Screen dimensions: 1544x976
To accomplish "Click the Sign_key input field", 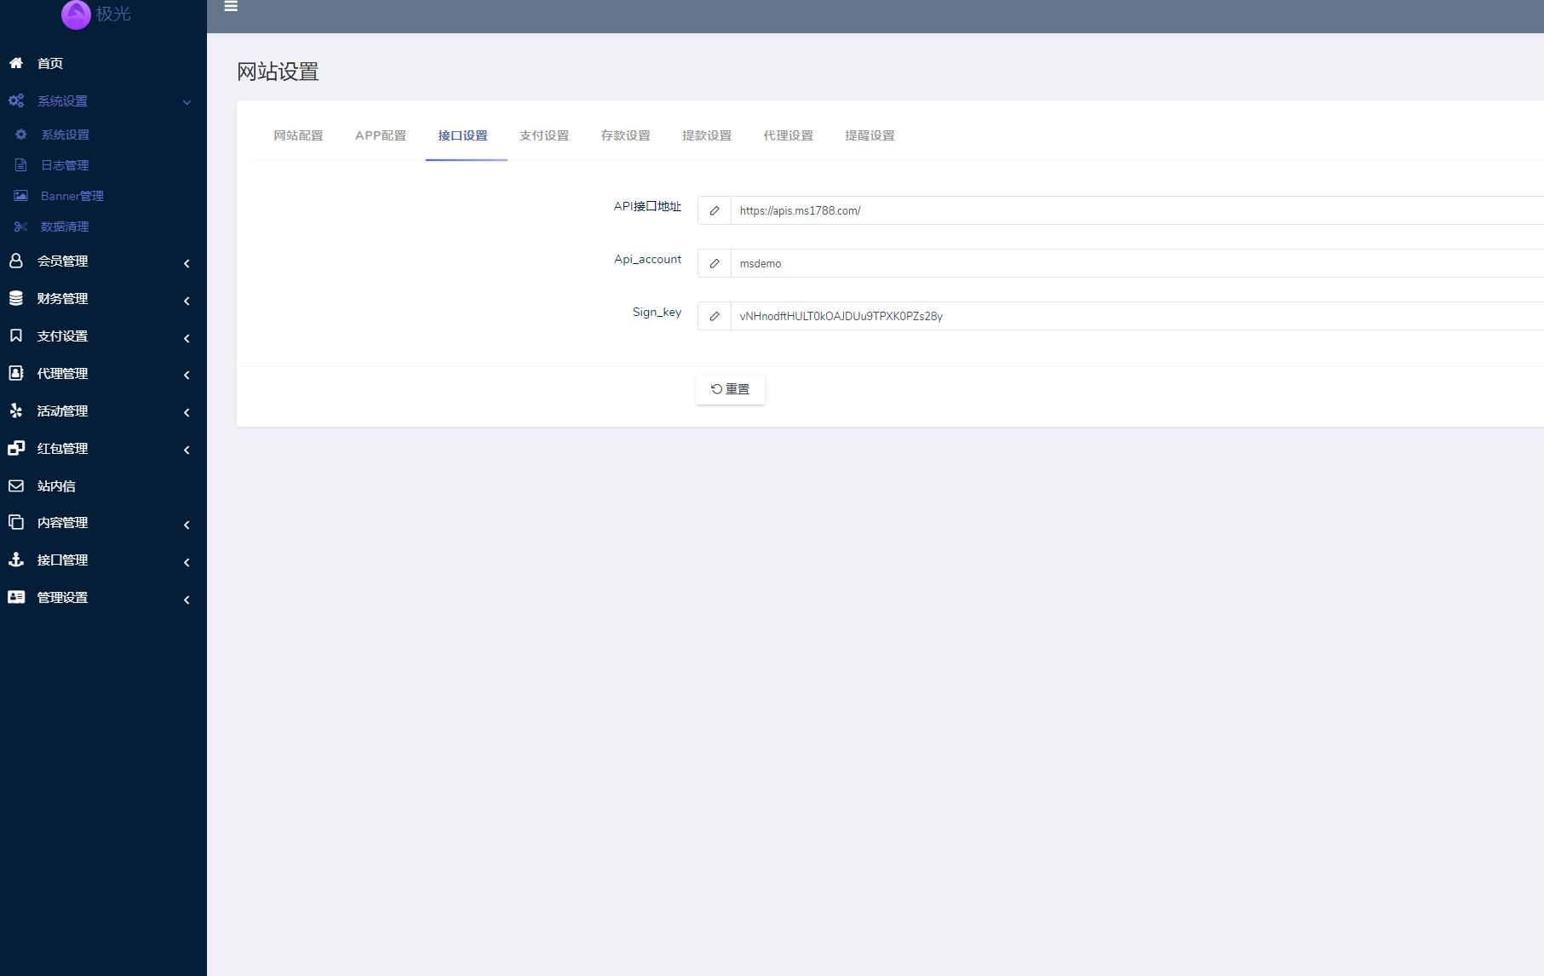I will click(x=1137, y=316).
